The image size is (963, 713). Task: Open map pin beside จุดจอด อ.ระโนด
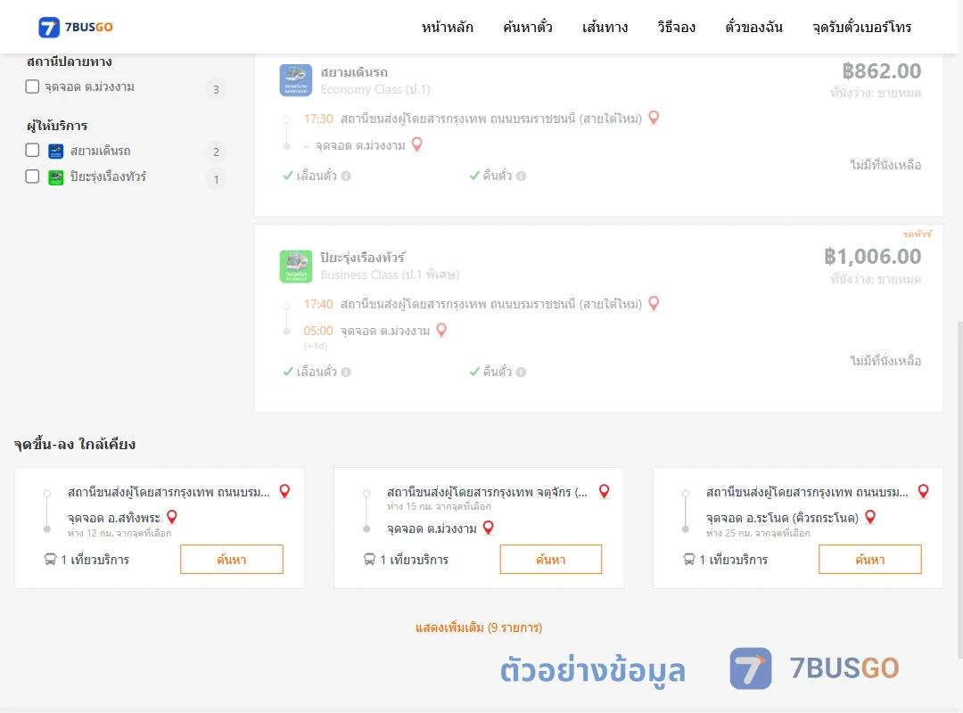[x=870, y=517]
